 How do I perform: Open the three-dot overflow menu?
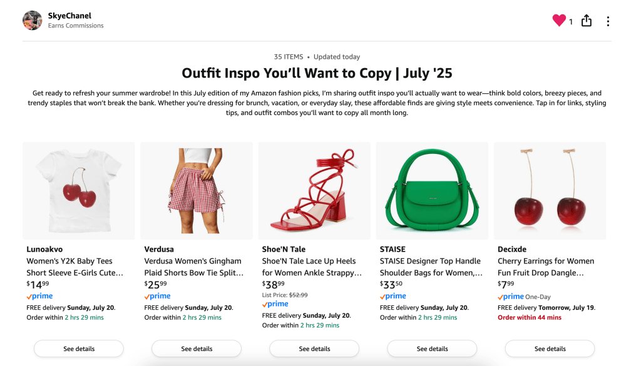pyautogui.click(x=608, y=21)
